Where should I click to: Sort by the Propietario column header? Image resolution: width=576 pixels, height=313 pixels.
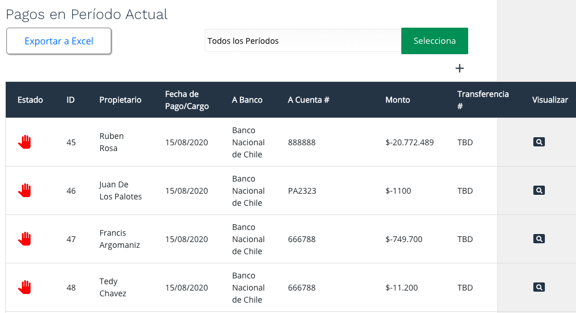[x=120, y=100]
